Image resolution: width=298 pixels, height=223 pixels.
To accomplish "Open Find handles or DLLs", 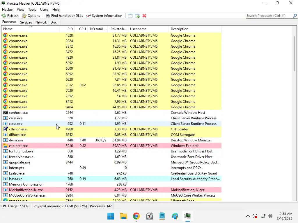I will point(64,16).
